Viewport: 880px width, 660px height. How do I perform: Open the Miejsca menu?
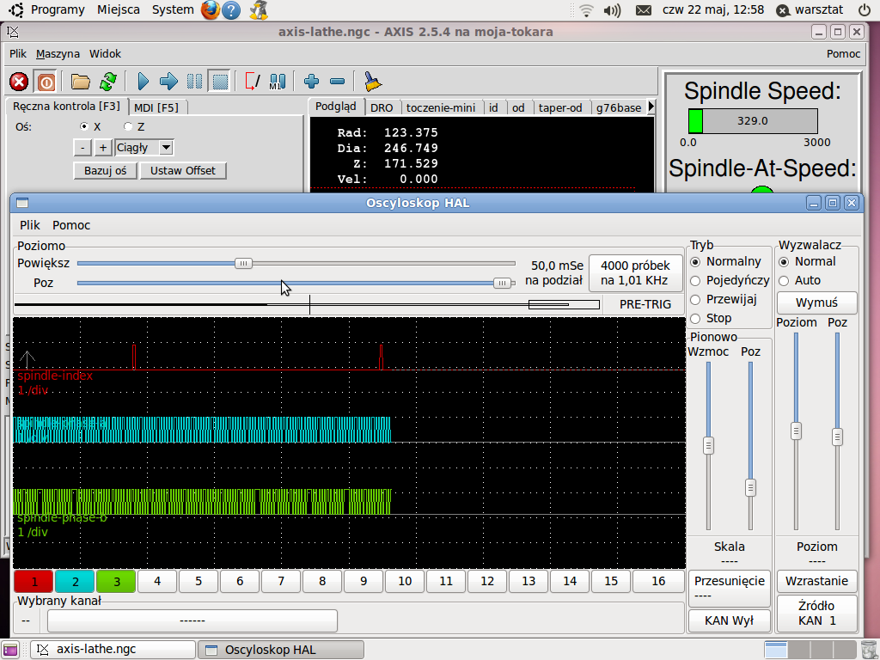coord(119,10)
